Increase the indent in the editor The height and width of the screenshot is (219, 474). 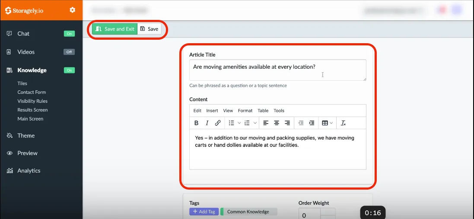click(x=312, y=123)
